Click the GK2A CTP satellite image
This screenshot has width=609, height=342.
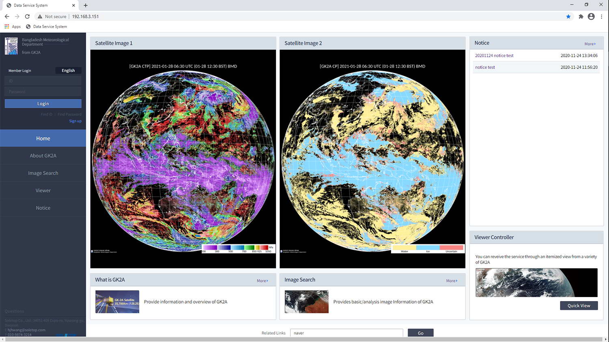pyautogui.click(x=183, y=159)
